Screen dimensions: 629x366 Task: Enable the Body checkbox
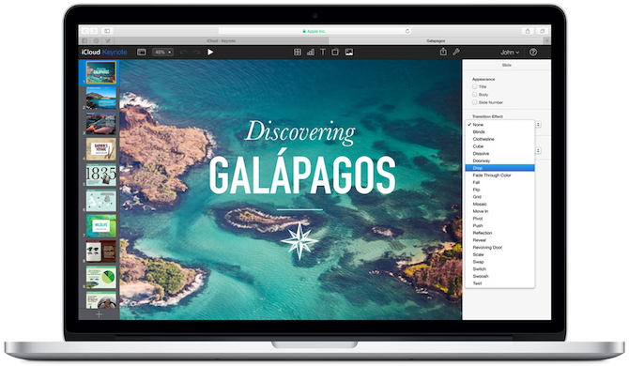tap(474, 95)
